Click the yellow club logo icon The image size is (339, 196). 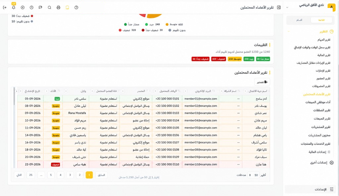tap(331, 7)
